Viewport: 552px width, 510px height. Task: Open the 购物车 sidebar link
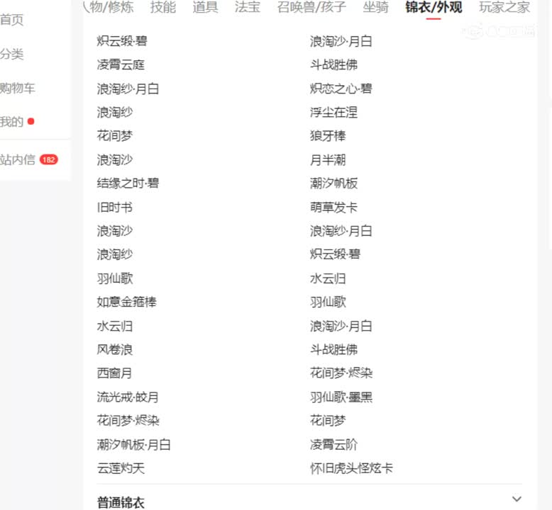[18, 88]
